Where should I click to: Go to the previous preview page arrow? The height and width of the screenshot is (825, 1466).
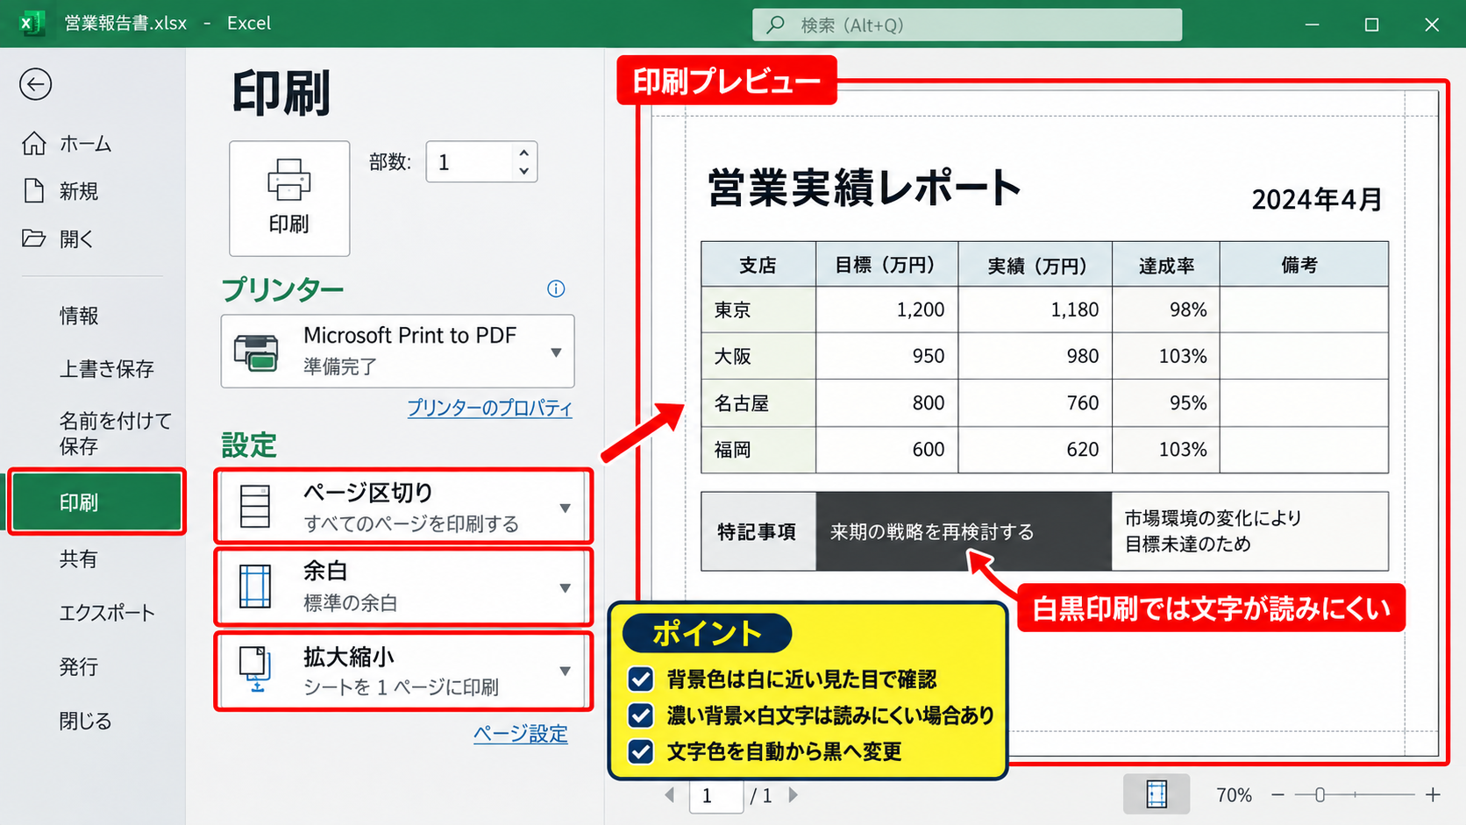[x=670, y=795]
